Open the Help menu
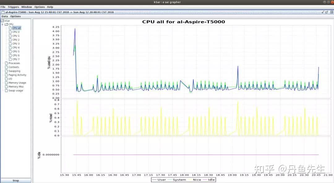The image size is (334, 183). click(50, 7)
